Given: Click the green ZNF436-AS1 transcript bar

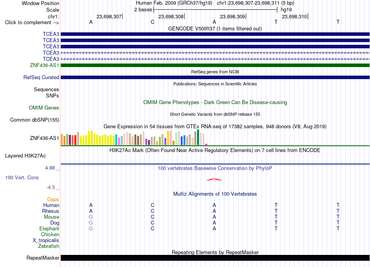Looking at the screenshot, I should 215,65.
